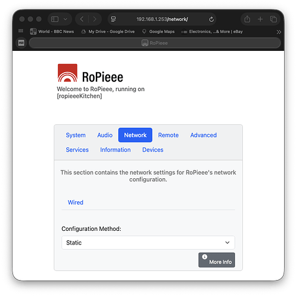Screen dimensions: 296x296
Task: Click the Safari sidebar toggle icon
Action: (54, 19)
